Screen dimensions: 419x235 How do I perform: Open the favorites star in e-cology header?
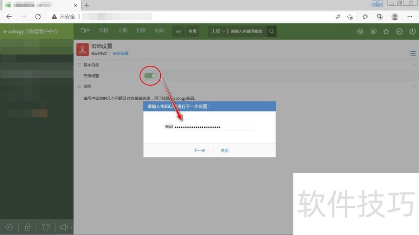(x=386, y=31)
